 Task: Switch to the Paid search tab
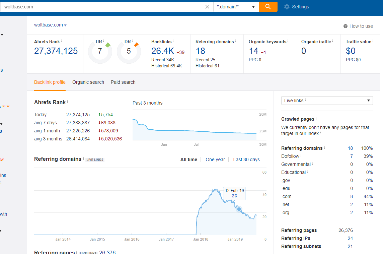coord(123,82)
